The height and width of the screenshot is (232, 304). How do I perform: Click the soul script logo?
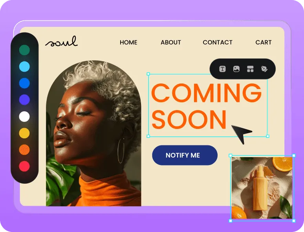point(61,41)
